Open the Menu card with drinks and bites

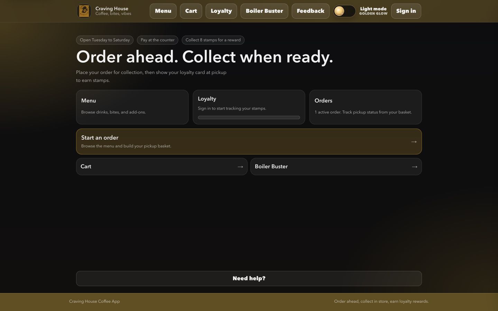point(132,107)
